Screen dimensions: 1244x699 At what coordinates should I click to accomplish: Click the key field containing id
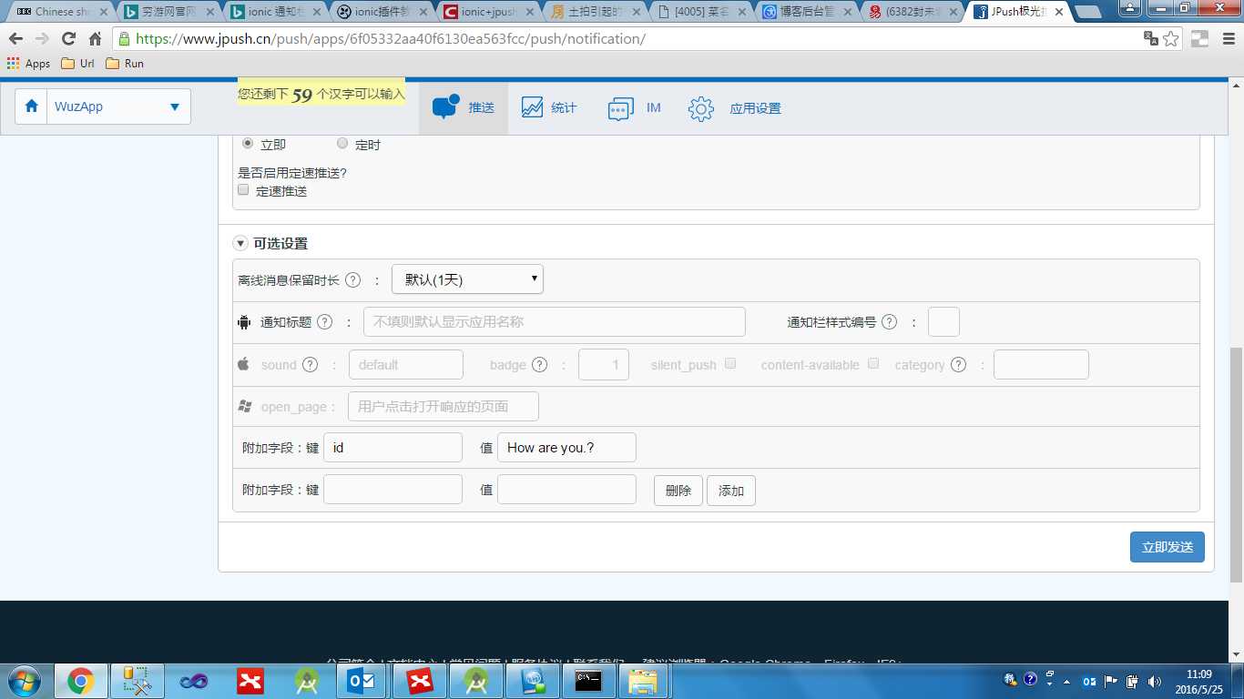pos(393,447)
